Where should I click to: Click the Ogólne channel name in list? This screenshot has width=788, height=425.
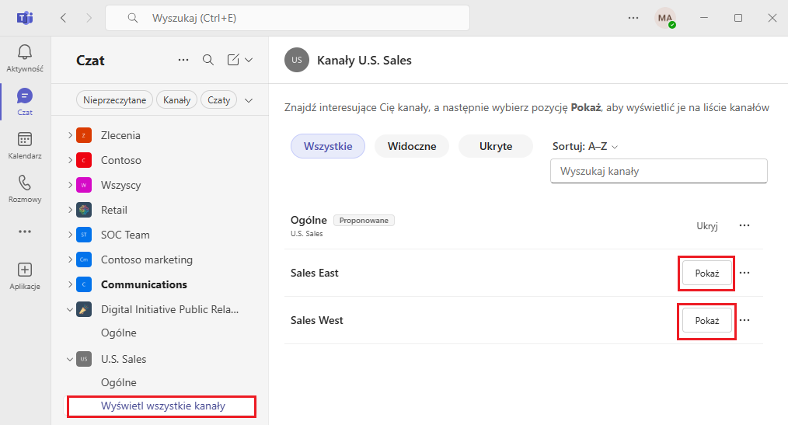coord(309,220)
